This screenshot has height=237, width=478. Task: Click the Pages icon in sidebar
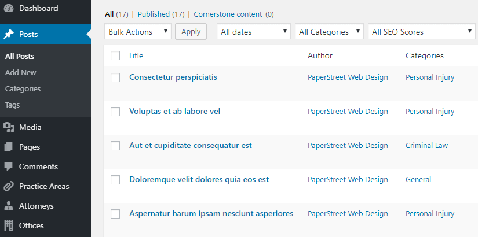pos(9,147)
